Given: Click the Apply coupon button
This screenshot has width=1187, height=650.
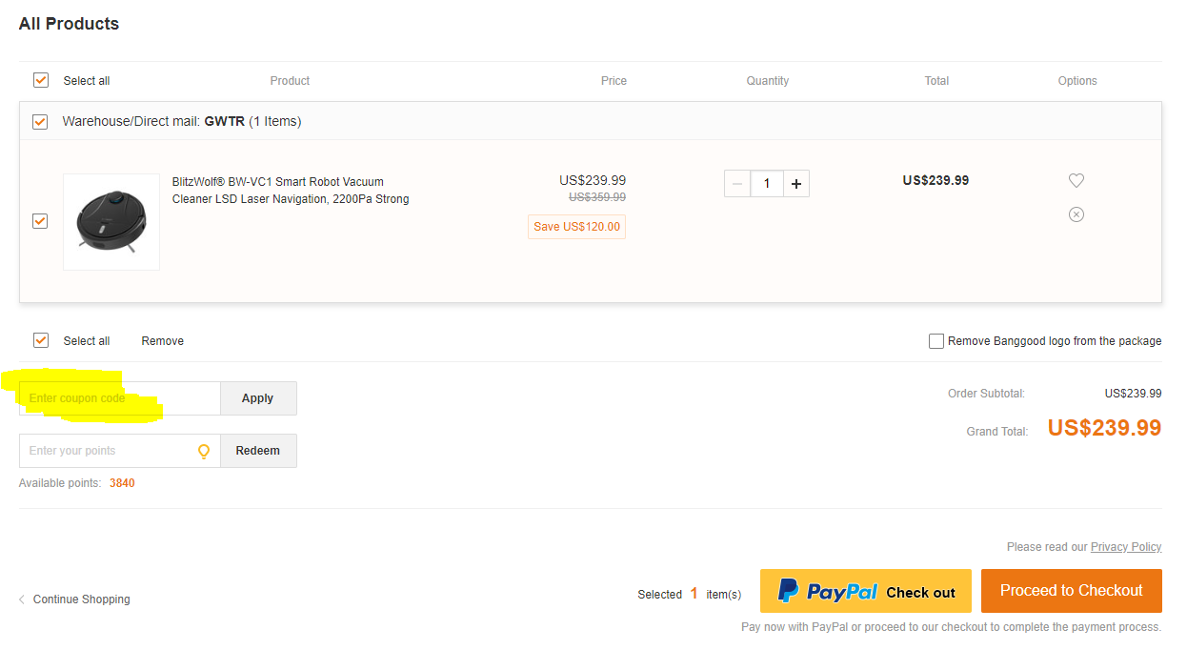Looking at the screenshot, I should (258, 398).
